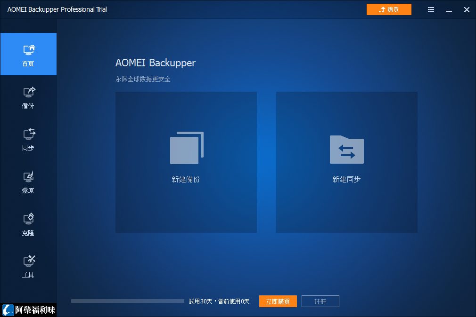Start a new backup via 新建備份
The width and height of the screenshot is (476, 317).
186,162
